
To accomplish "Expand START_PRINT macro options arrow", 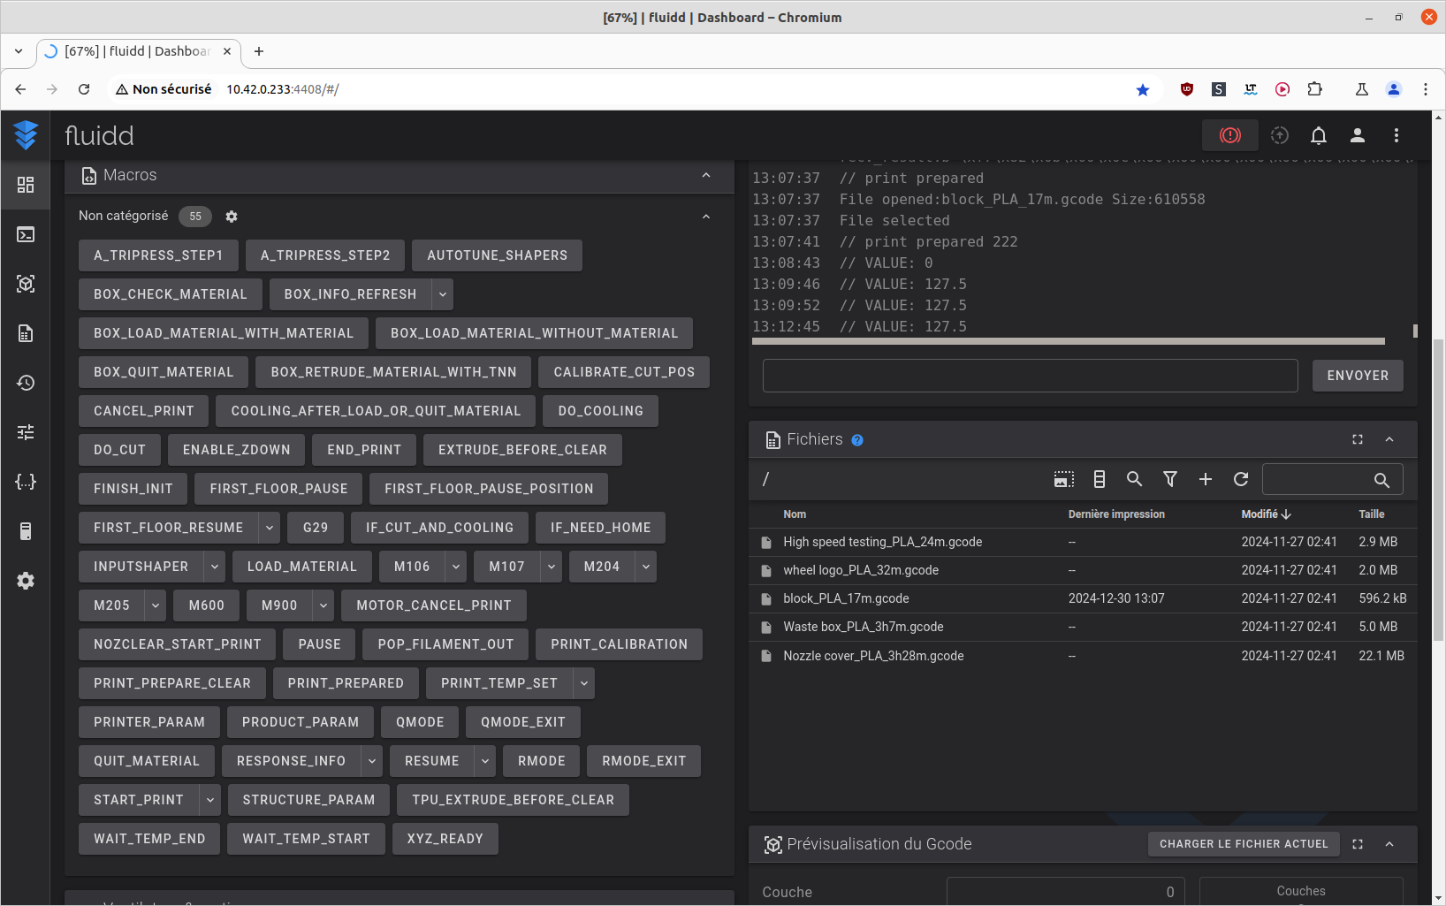I will [x=210, y=800].
